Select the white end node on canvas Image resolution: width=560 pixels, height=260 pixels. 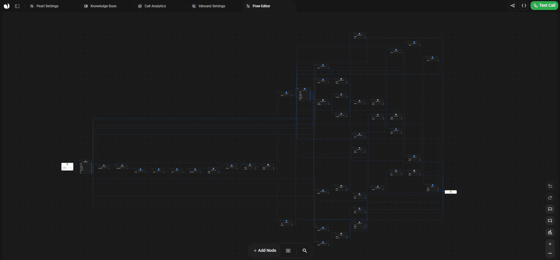tap(451, 192)
